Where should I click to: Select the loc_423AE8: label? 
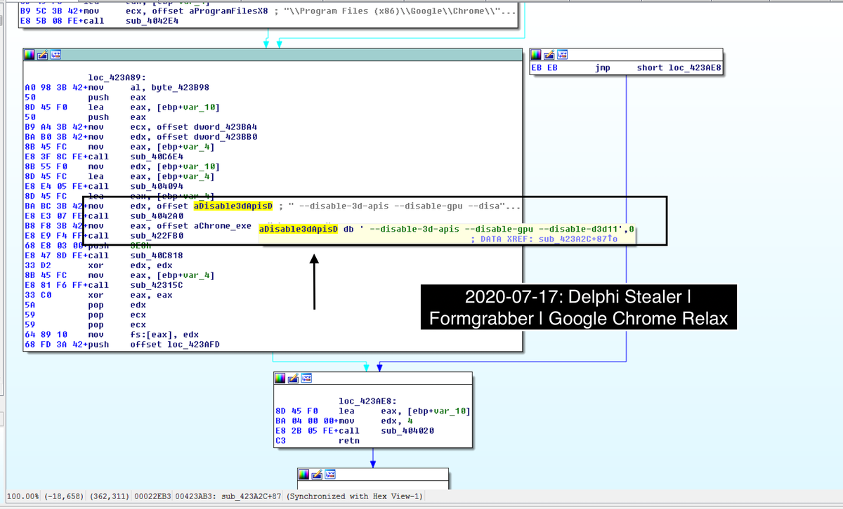click(368, 401)
